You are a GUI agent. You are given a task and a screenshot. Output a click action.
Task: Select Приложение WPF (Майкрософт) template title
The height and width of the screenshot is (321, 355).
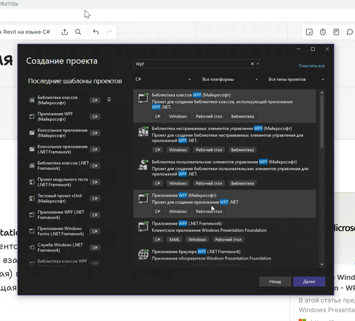[184, 195]
